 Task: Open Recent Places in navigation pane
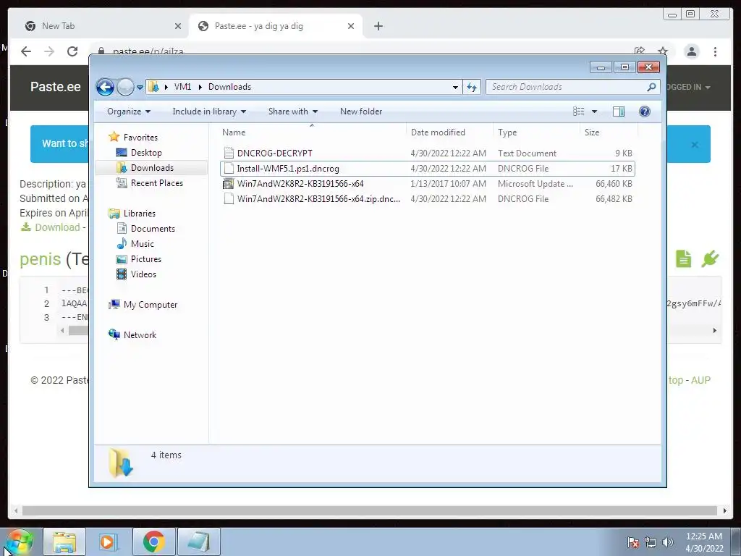156,183
